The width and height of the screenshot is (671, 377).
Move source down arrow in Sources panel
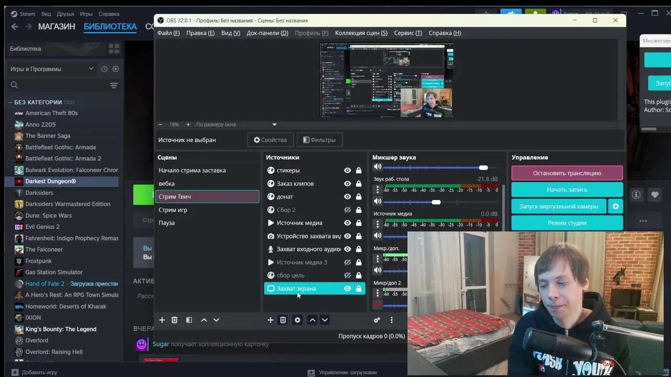point(324,320)
